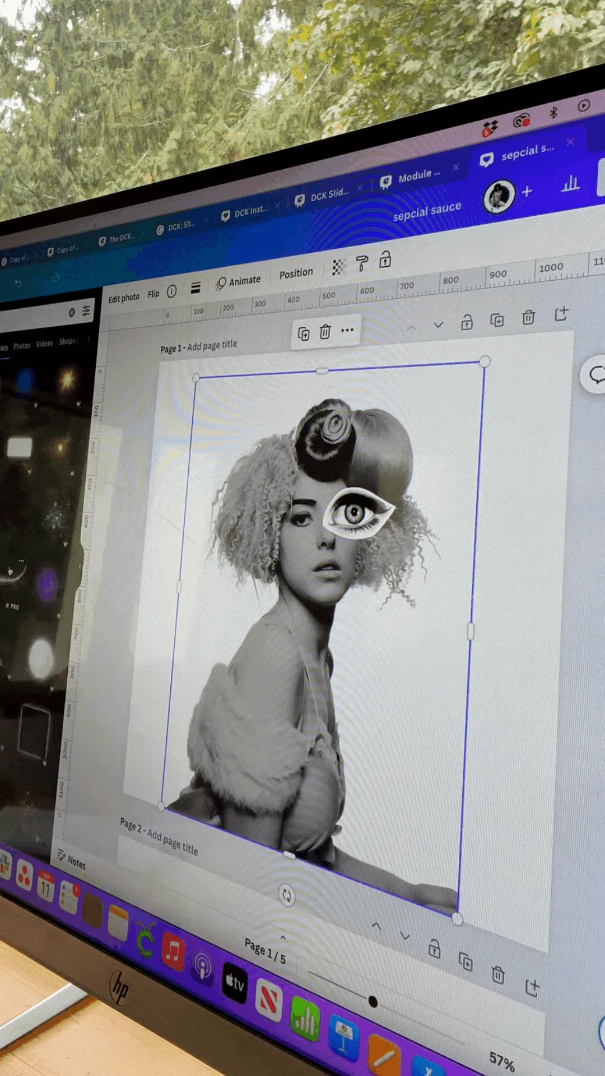Open the line weight stacked-lines icon
The image size is (605, 1076).
[196, 288]
